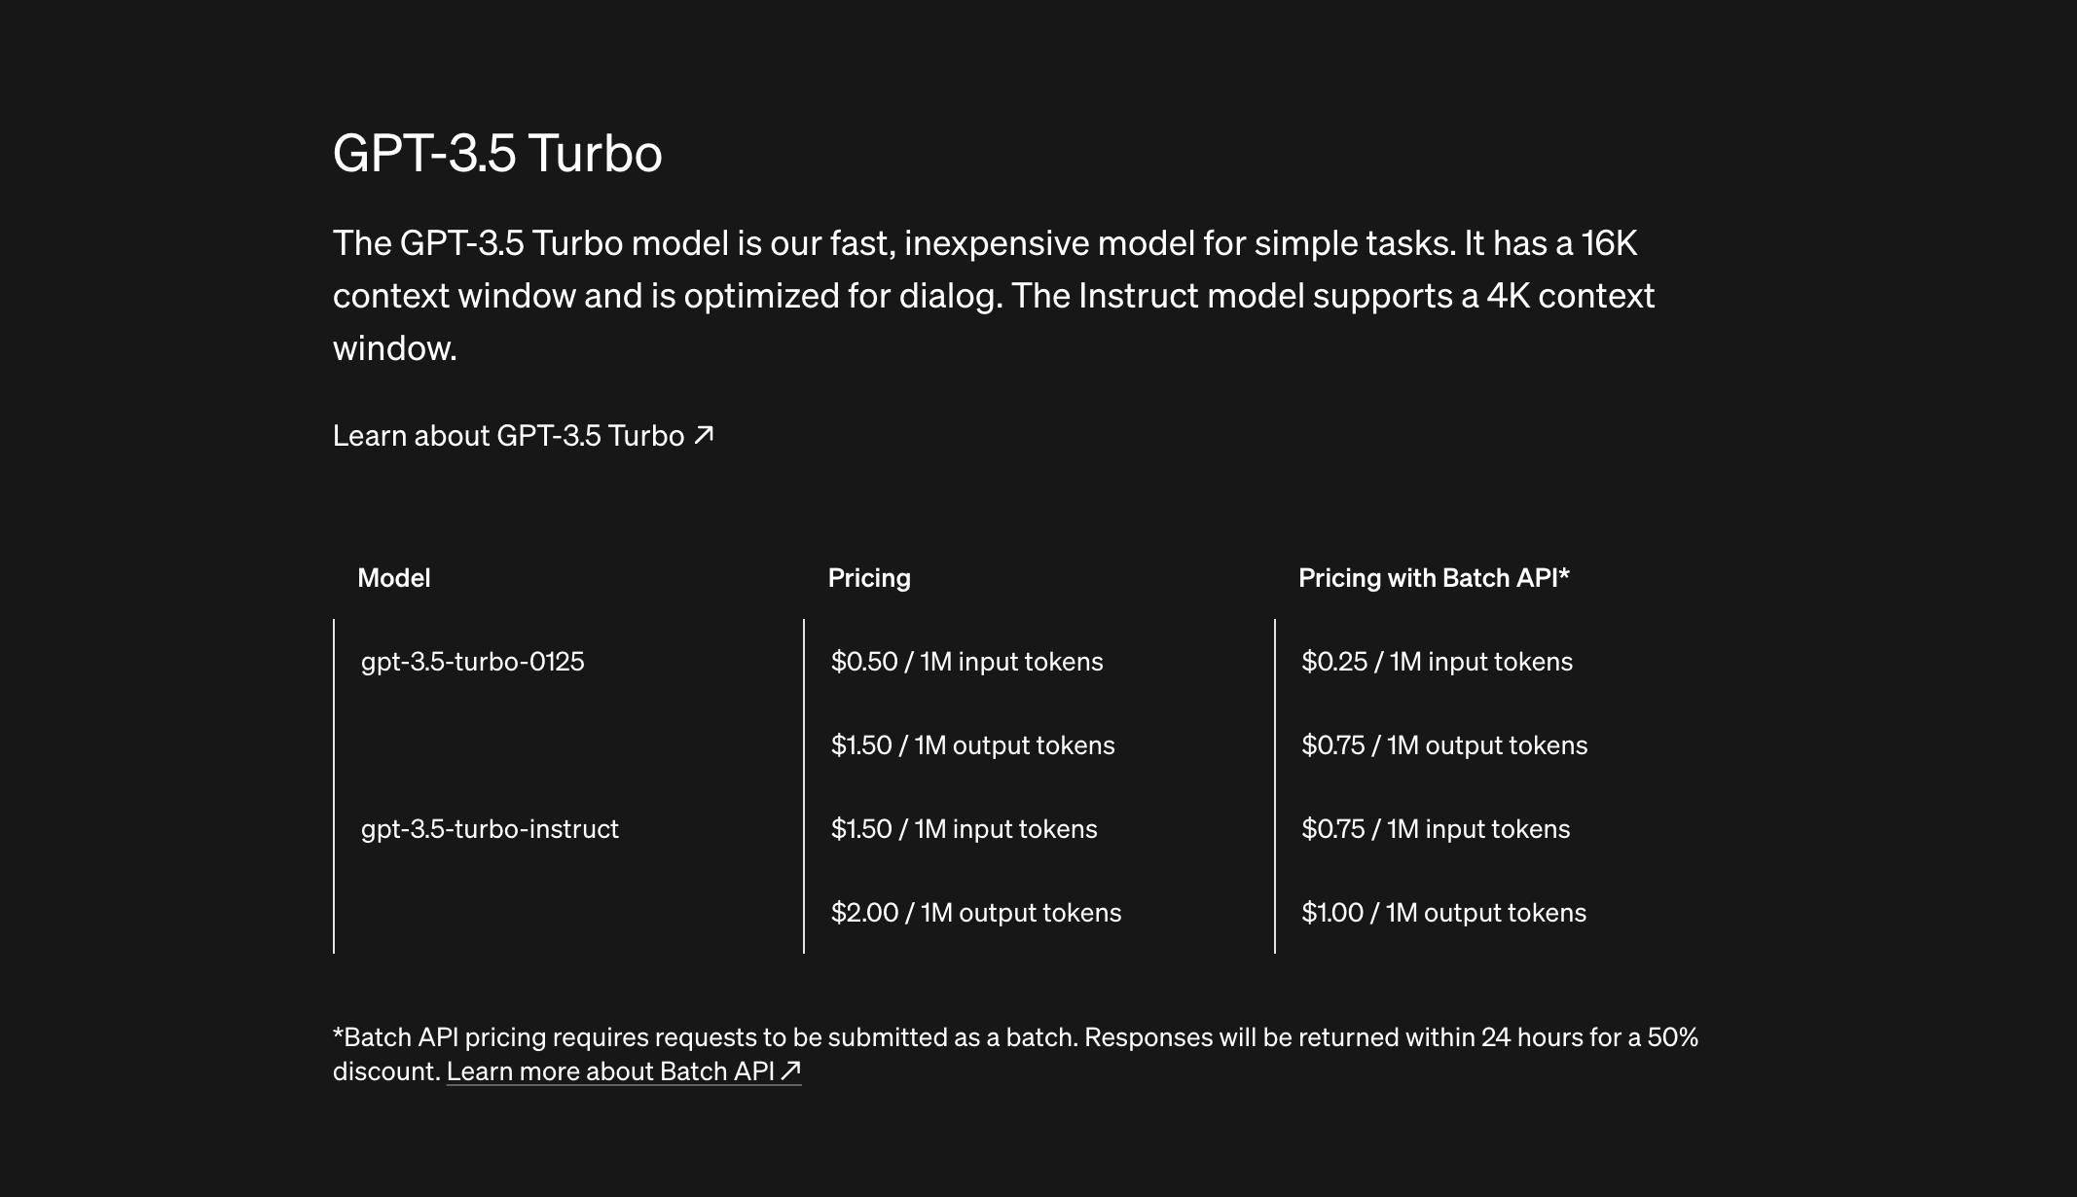The image size is (2077, 1197).
Task: Click the $2.00 / 1M output tokens price
Action: click(975, 913)
